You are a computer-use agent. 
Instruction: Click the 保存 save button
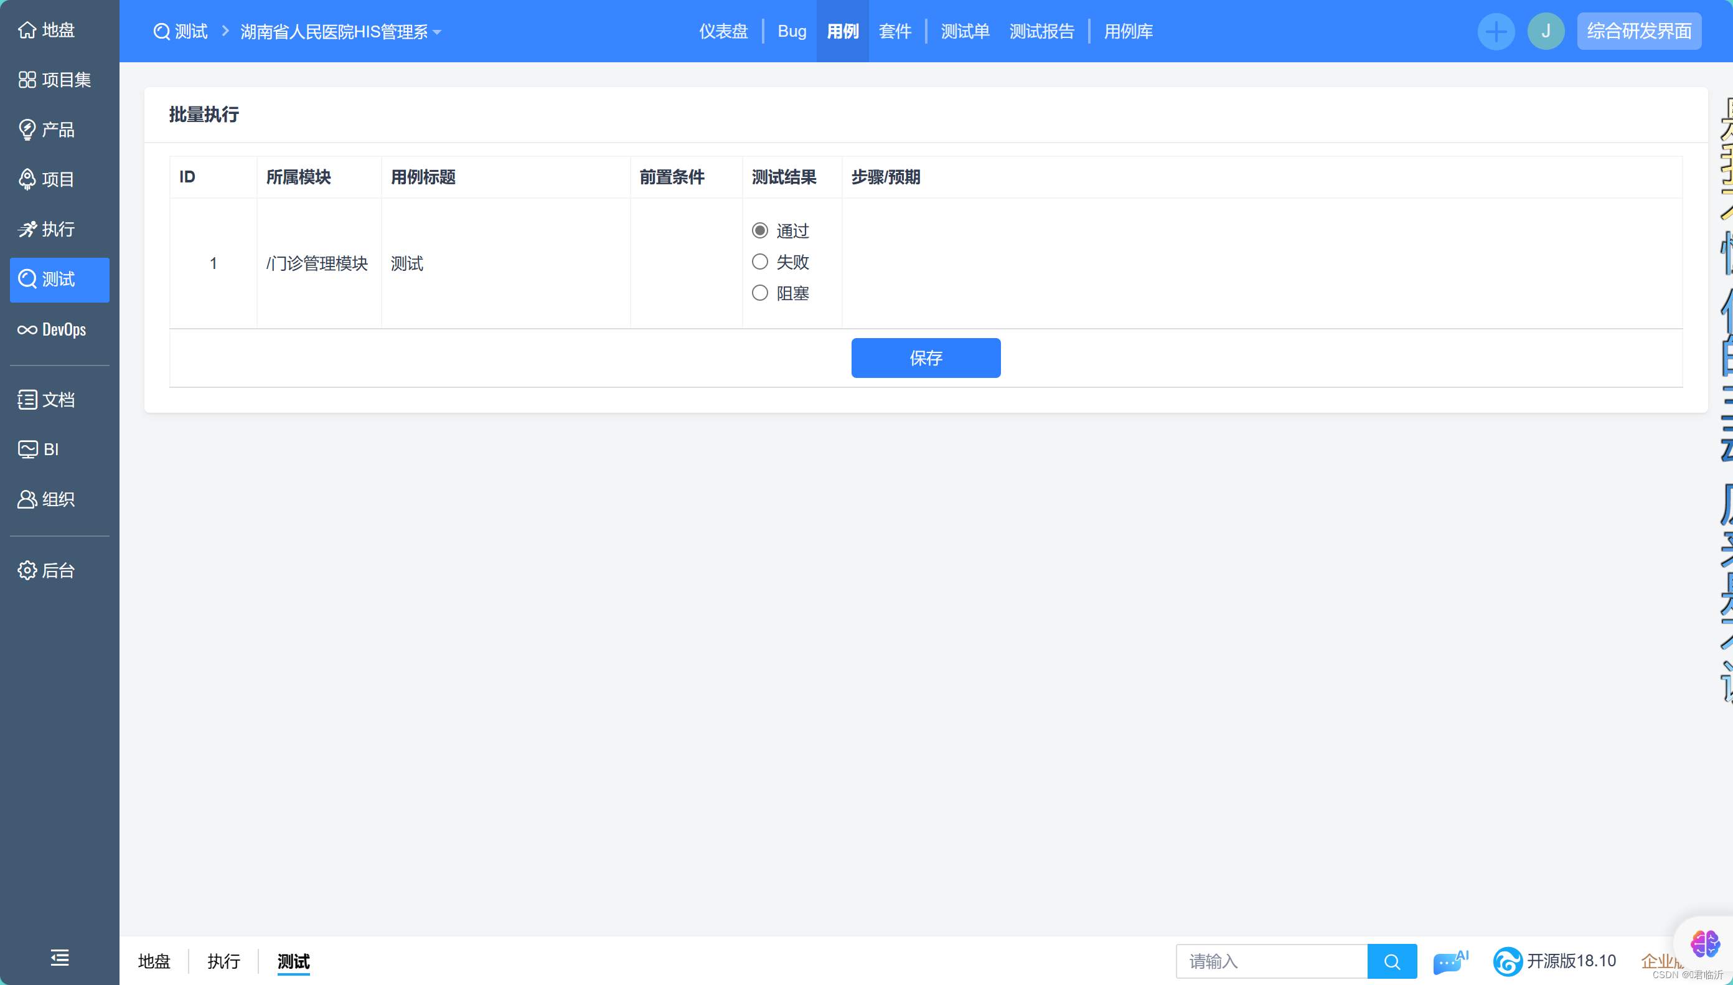pos(925,358)
